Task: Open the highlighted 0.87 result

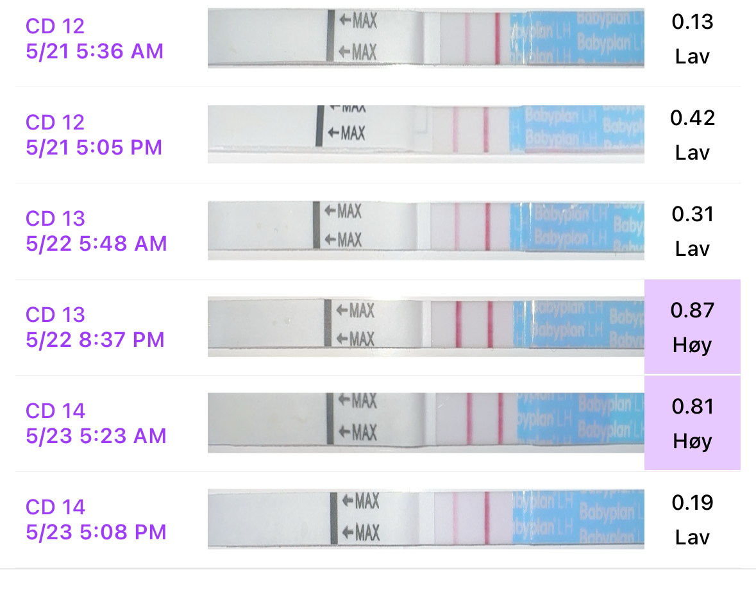Action: tap(693, 310)
